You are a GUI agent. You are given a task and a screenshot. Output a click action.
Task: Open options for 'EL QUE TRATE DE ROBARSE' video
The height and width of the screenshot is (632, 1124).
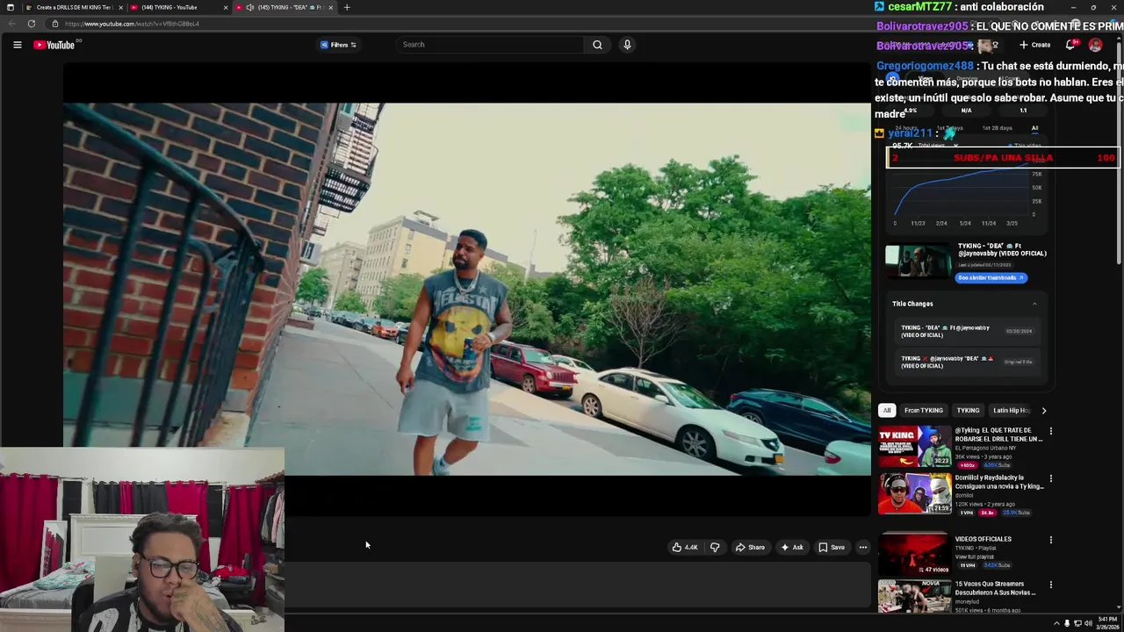tap(1050, 431)
